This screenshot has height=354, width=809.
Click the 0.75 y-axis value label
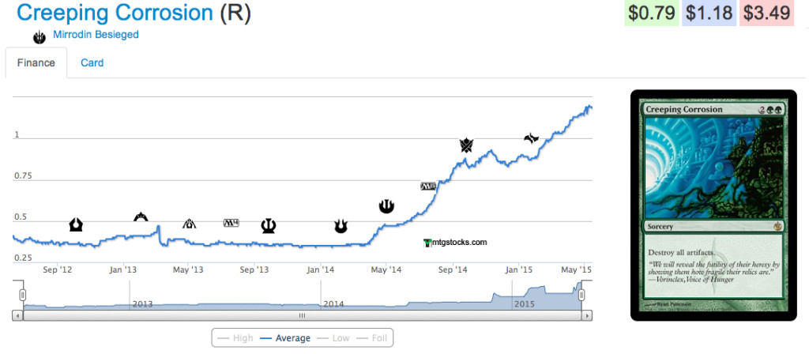[22, 175]
